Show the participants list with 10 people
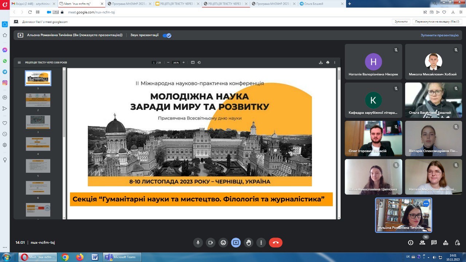Screen dimensions: 466x262 [422, 242]
